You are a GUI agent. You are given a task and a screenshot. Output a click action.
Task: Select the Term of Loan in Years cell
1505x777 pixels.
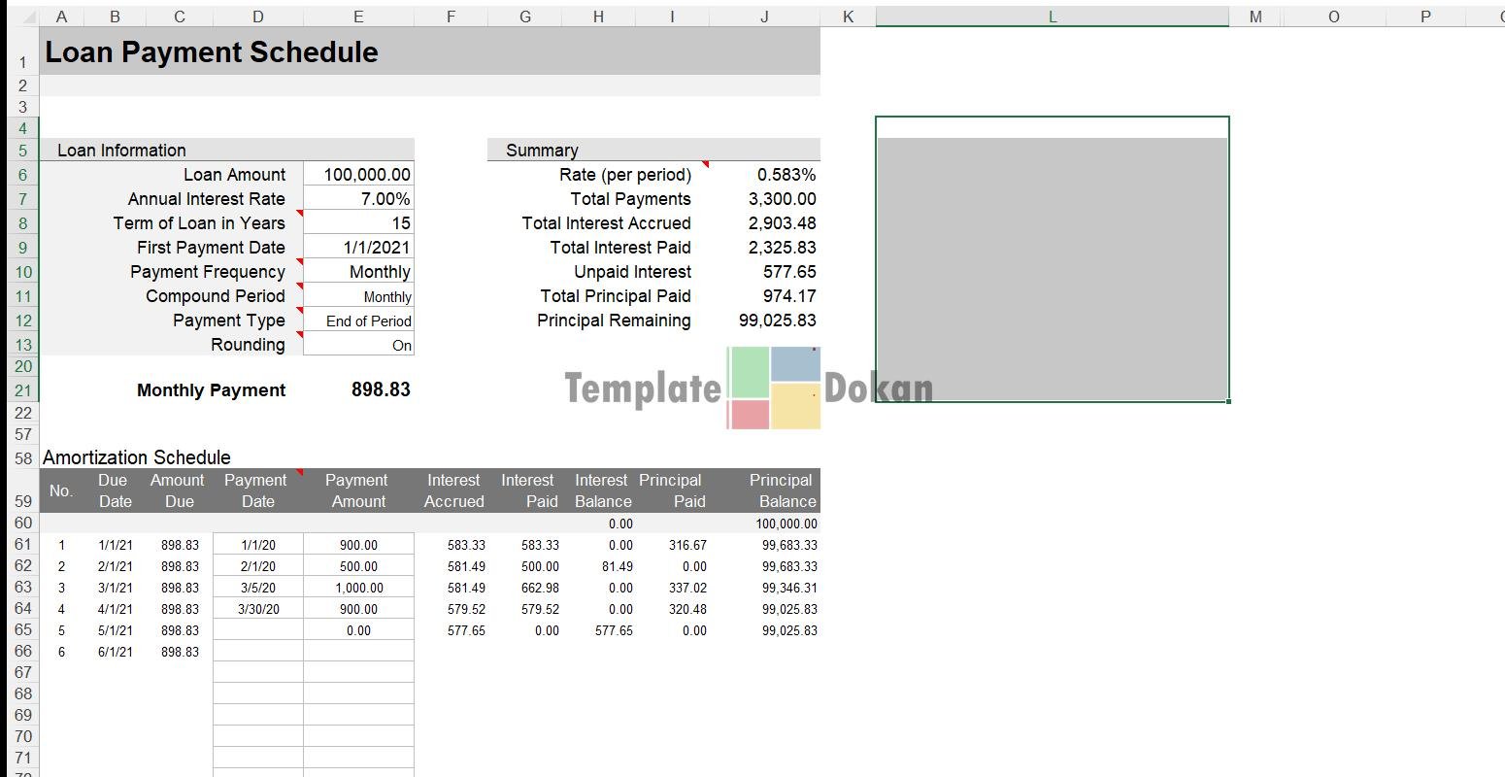click(x=358, y=223)
